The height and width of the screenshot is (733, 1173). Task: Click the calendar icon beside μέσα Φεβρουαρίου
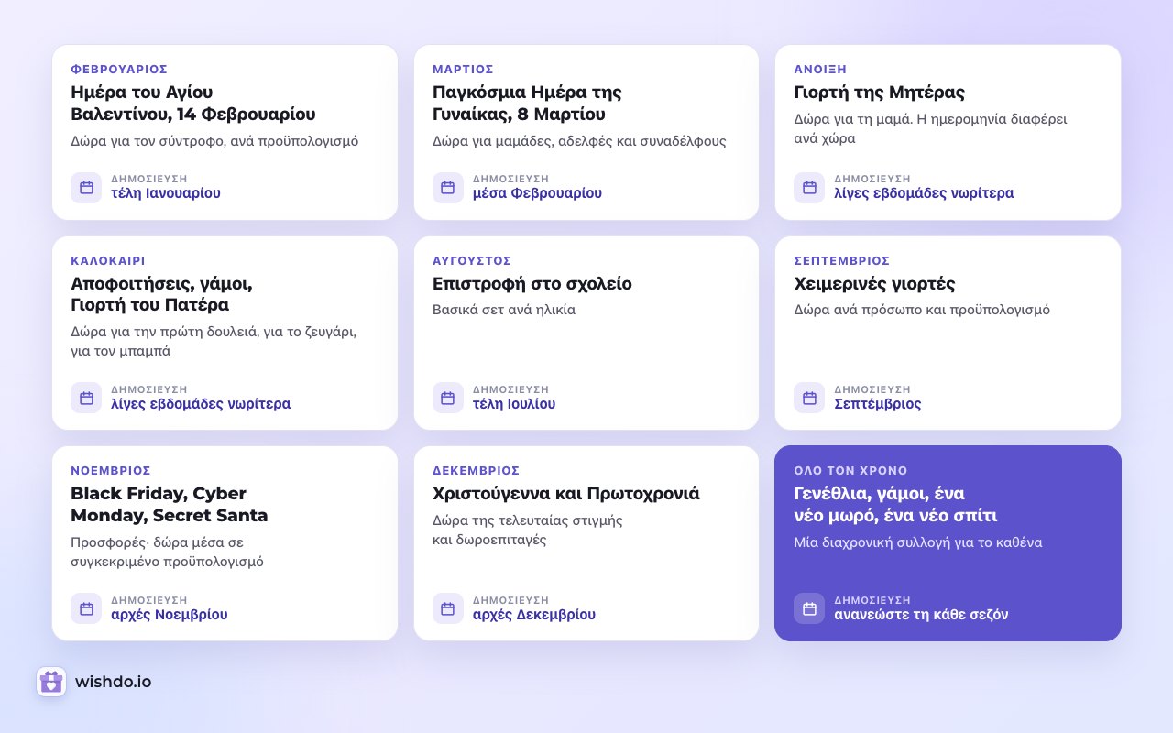tap(448, 187)
